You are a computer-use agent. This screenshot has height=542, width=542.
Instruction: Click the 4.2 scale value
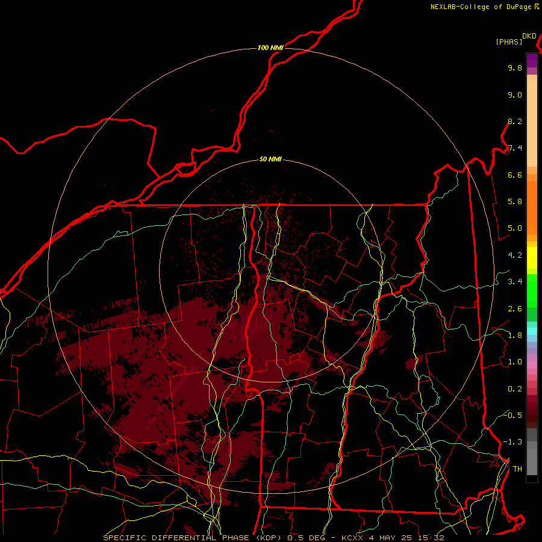click(515, 255)
